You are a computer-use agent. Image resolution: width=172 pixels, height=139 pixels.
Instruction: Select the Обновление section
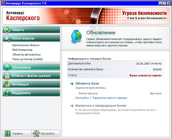31,67
